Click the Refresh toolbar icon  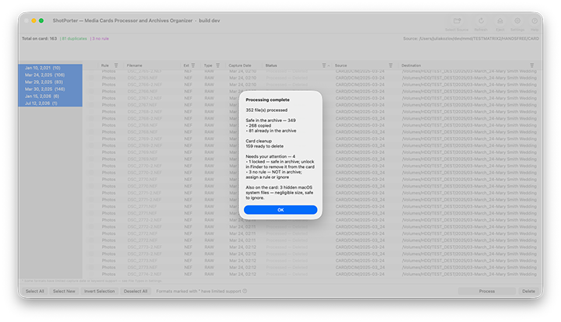(x=481, y=21)
